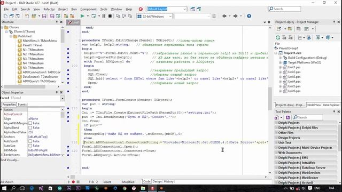Image resolution: width=342 pixels, height=192 pixels.
Task: Run the project with green play button
Action: pos(82,16)
